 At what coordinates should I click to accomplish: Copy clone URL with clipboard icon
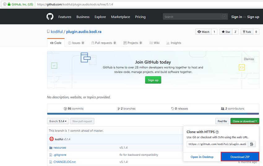click(252, 144)
